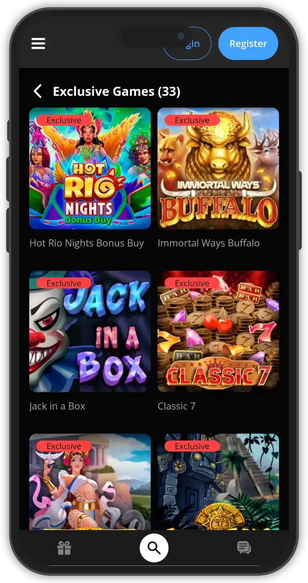Click Exclusive badge on Classic 7
Viewport: 308px width, 583px height.
[192, 283]
